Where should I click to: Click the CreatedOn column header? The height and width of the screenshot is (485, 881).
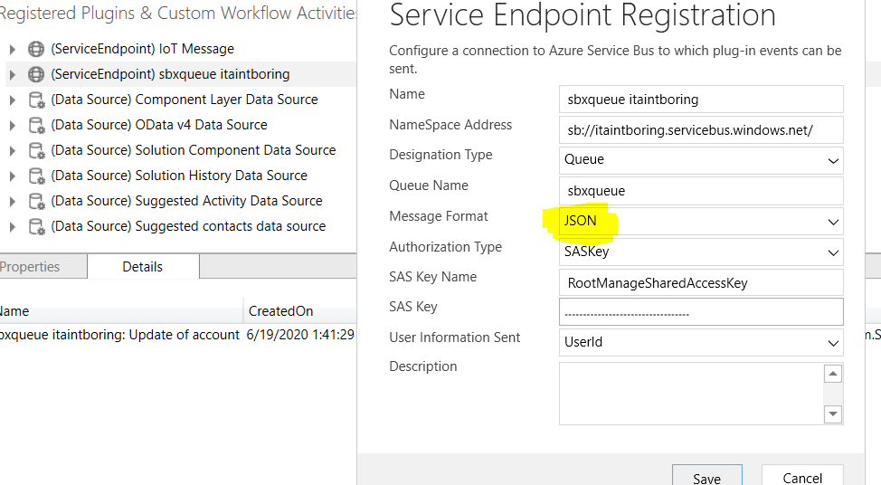300,310
